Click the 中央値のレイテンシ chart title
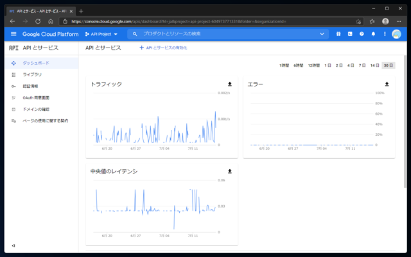 114,171
